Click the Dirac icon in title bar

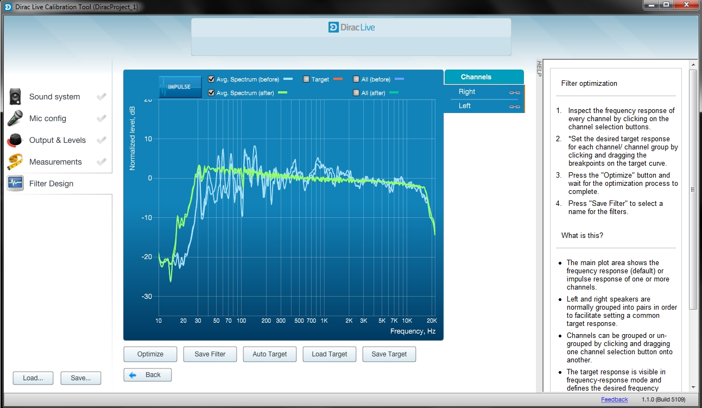pos(8,6)
